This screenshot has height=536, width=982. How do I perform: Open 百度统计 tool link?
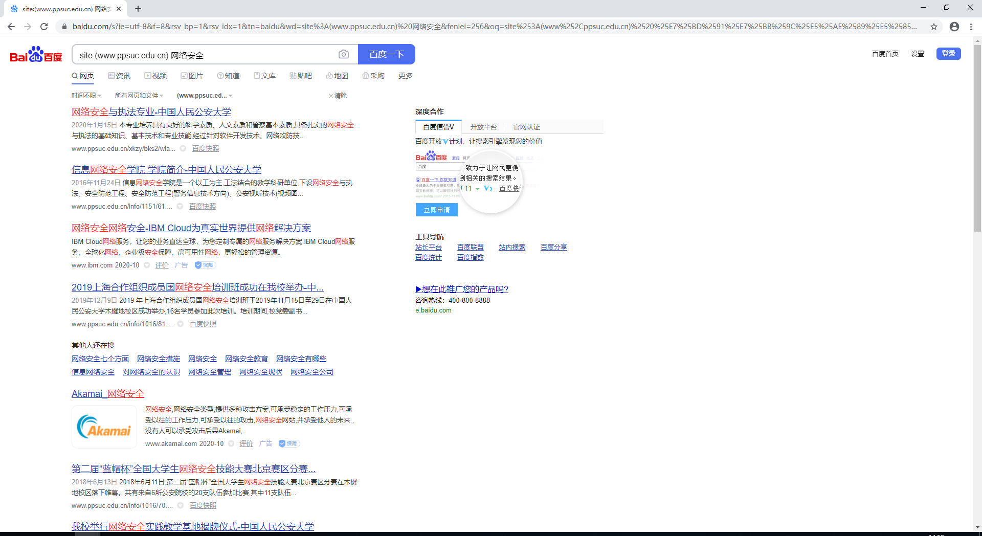pyautogui.click(x=429, y=258)
